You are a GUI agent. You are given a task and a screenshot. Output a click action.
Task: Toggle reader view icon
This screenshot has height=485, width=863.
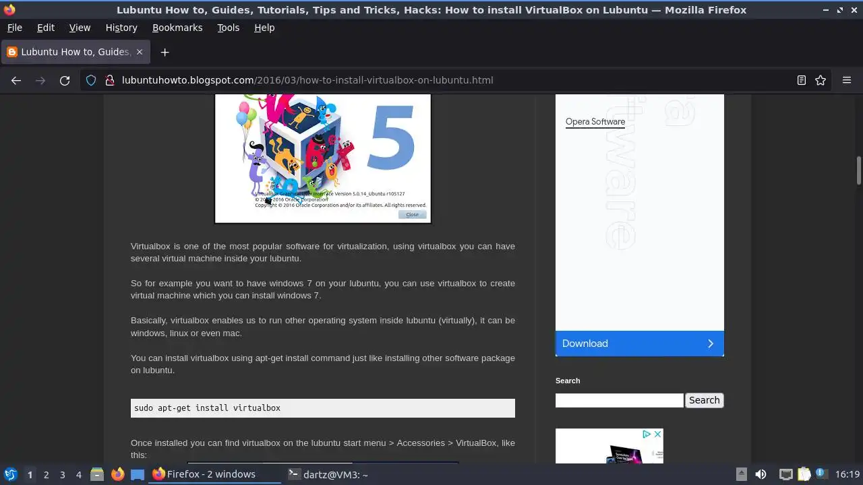[x=802, y=80]
